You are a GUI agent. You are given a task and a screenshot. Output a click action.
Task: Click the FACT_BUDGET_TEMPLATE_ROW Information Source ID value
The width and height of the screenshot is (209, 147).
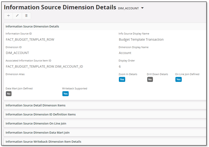(x=30, y=40)
